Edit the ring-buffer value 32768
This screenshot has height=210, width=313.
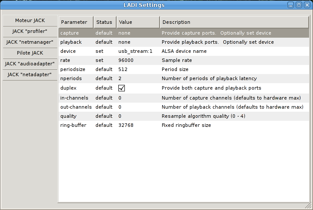(x=126, y=126)
